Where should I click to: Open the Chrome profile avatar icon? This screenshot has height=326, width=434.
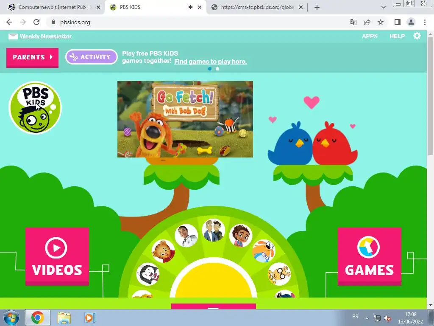click(x=411, y=22)
